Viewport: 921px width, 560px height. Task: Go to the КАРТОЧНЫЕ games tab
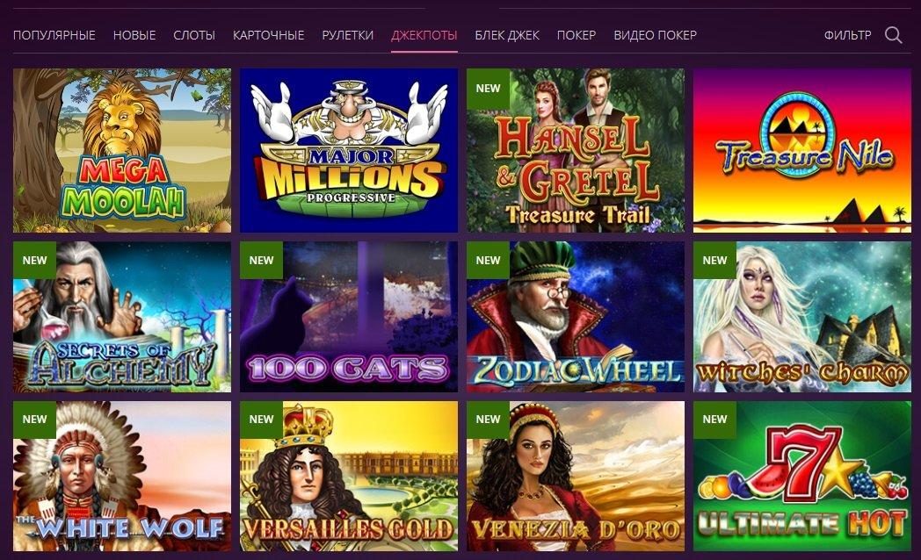pyautogui.click(x=268, y=35)
